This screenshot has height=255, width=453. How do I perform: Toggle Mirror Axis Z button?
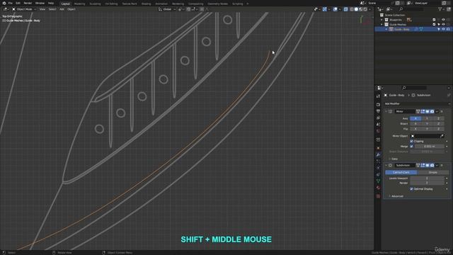coord(438,118)
